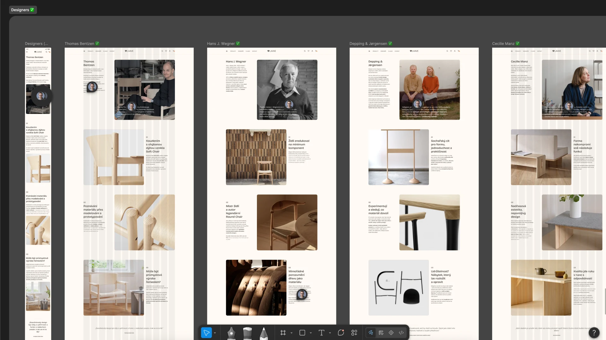Select the Pen tool

click(231, 333)
